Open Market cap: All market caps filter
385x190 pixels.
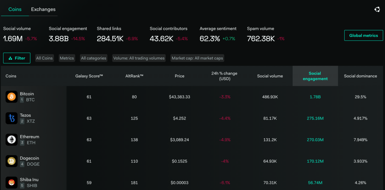point(197,58)
